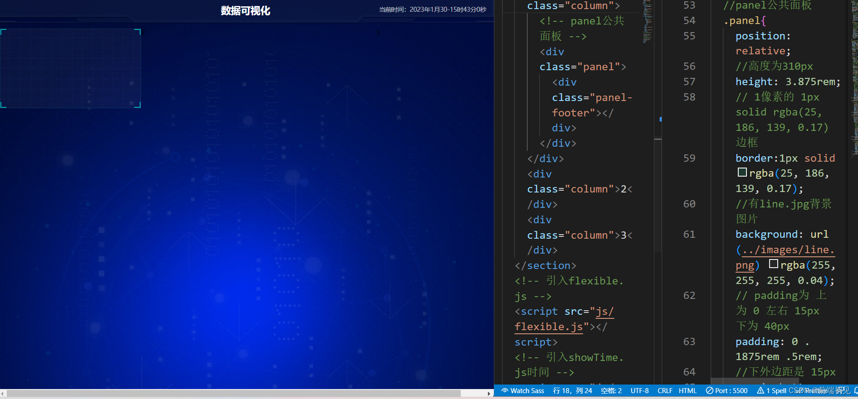Click line number 57 in the gutter
The width and height of the screenshot is (858, 399).
point(689,82)
